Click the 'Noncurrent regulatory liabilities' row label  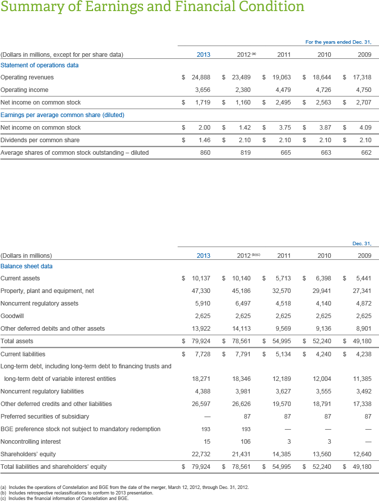click(42, 391)
